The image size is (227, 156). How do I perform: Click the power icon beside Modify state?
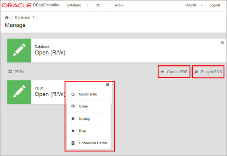(x=73, y=94)
